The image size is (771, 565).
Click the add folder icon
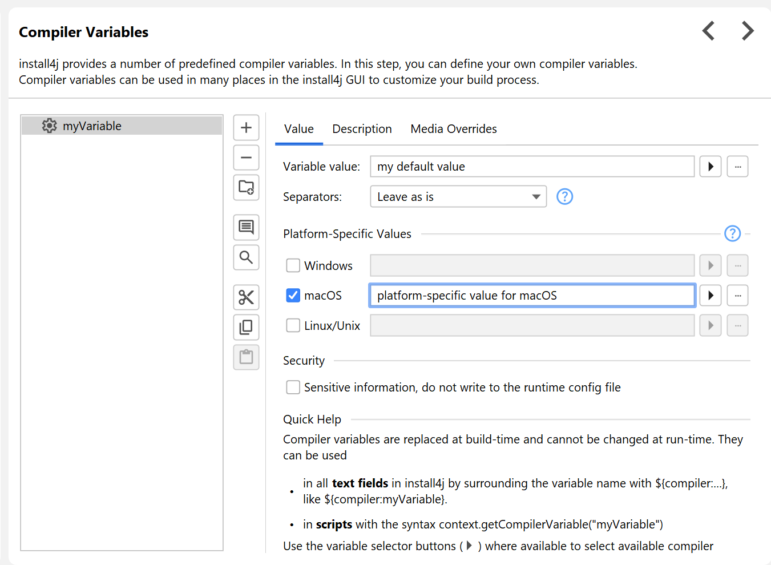point(246,187)
